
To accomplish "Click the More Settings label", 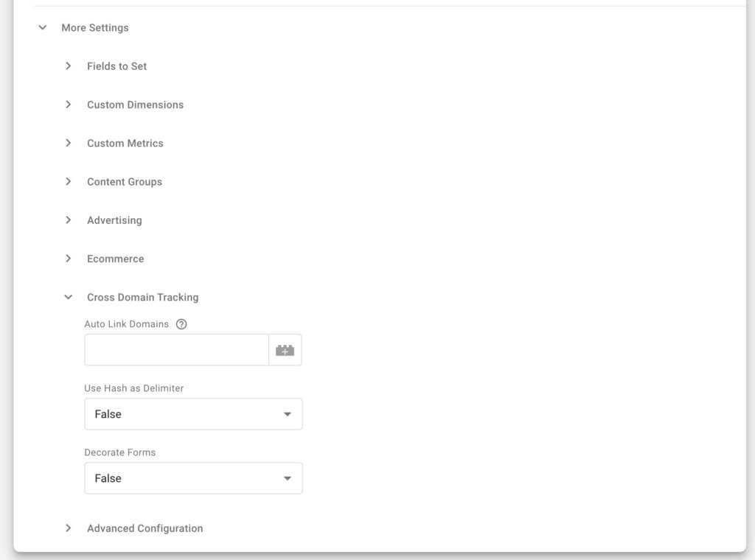I will [95, 27].
